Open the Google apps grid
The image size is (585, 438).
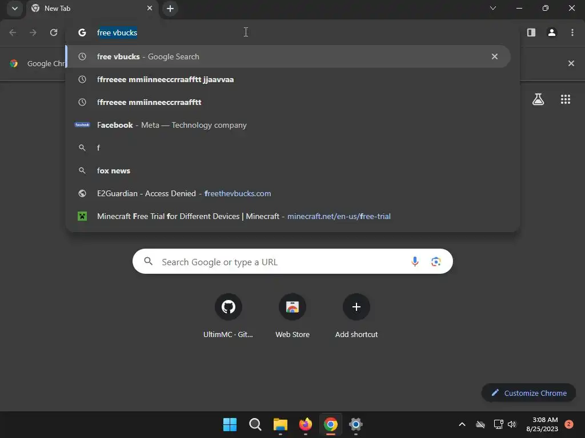566,99
